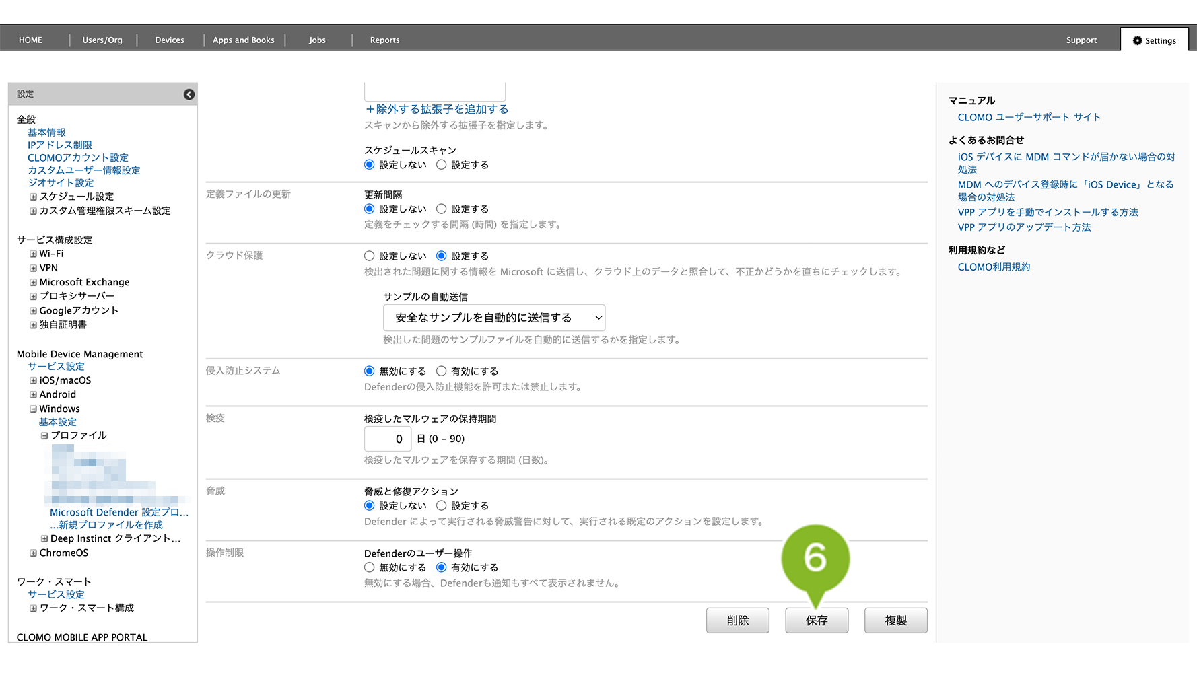
Task: Expand the Microsoft Exchange tree item
Action: click(33, 282)
